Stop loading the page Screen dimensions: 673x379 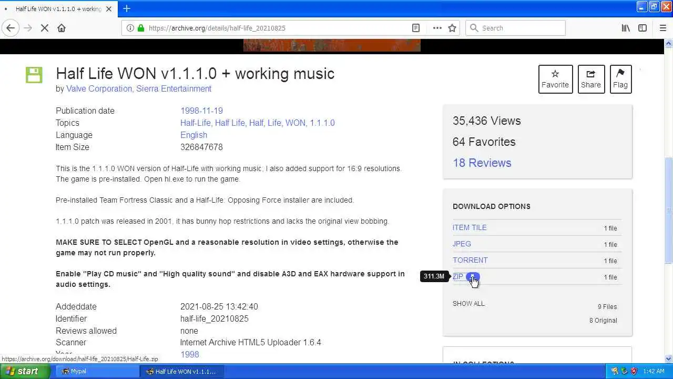coord(45,28)
